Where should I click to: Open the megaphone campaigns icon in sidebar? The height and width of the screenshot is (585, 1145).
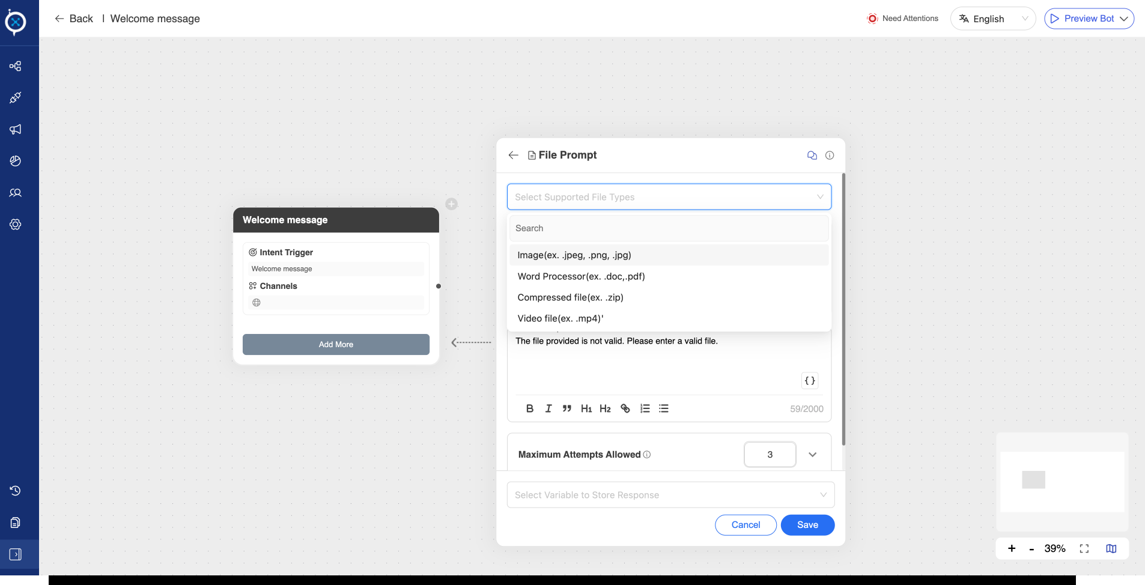16,129
